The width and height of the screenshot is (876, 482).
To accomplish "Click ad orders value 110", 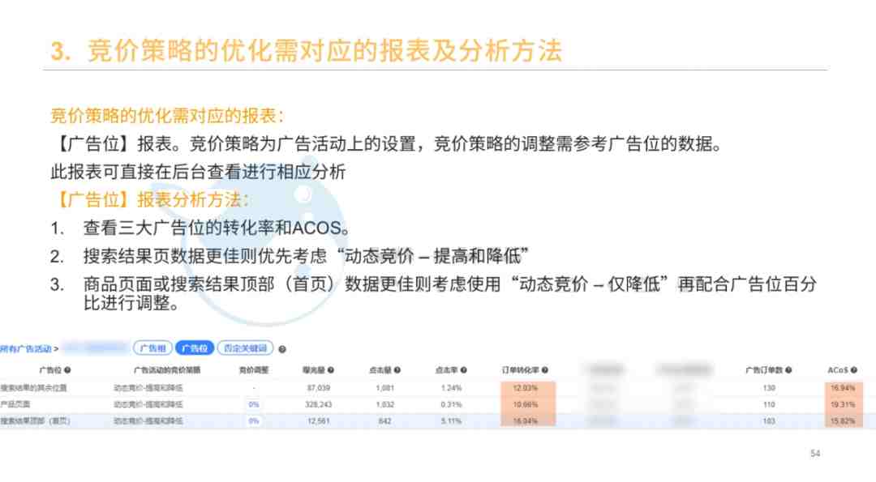I will tap(769, 404).
